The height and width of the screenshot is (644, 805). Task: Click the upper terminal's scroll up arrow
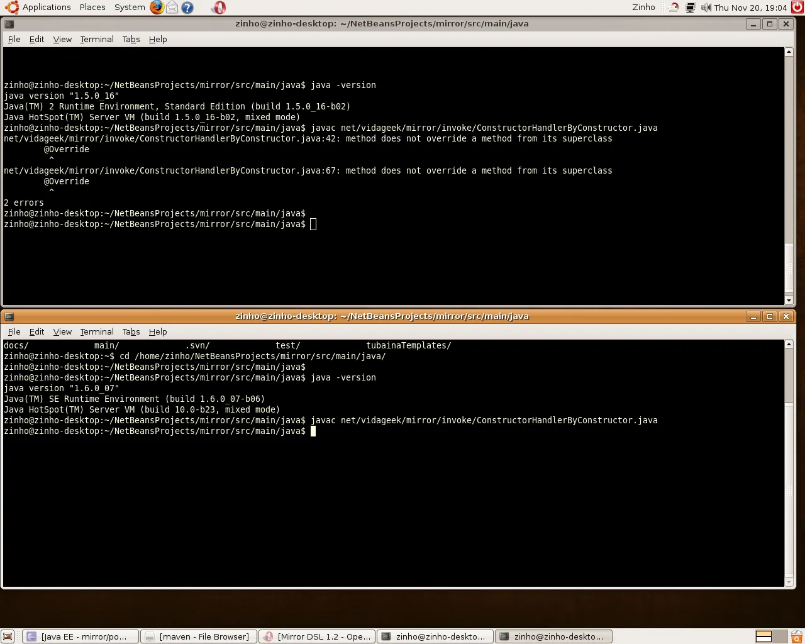tap(789, 52)
